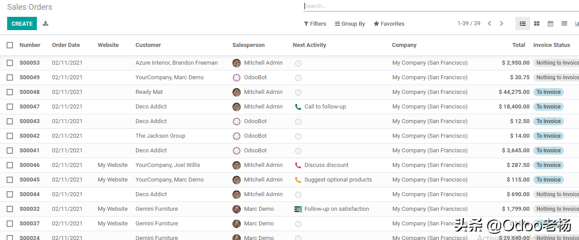579x240 pixels.
Task: Sort by the Total column header
Action: click(519, 45)
